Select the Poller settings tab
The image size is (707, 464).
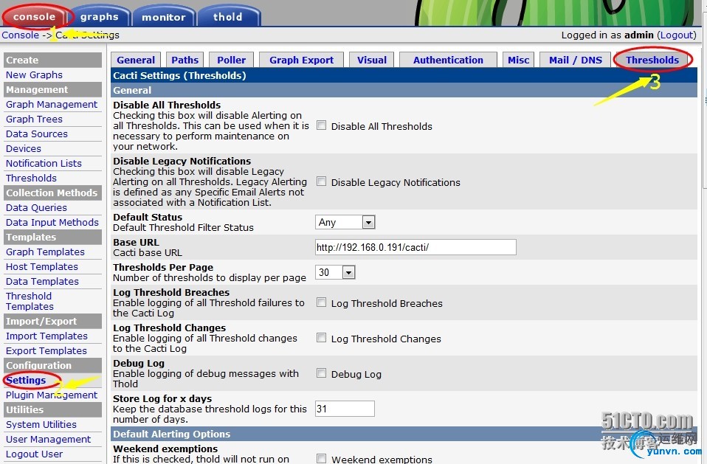(x=231, y=60)
